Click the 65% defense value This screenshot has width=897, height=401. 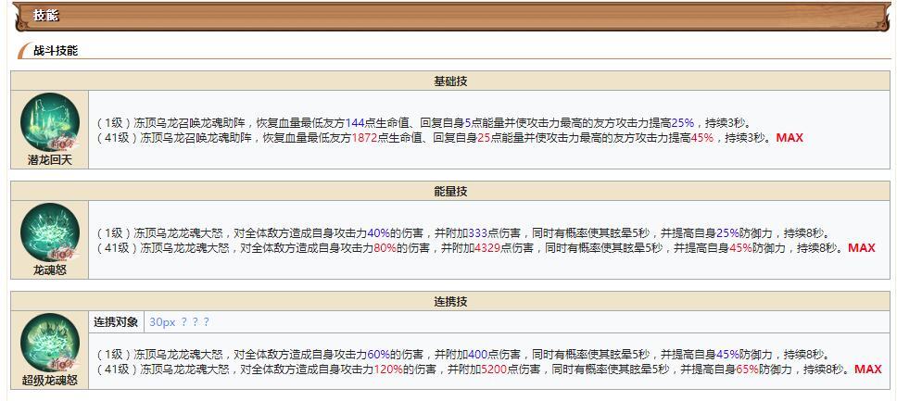747,370
